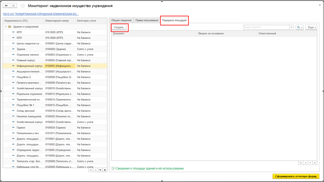Open the magnifier search options button
Viewport: 324px width, 182px height.
pos(299,27)
